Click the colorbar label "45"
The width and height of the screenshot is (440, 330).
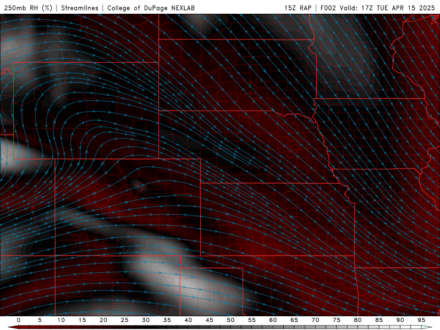point(210,320)
